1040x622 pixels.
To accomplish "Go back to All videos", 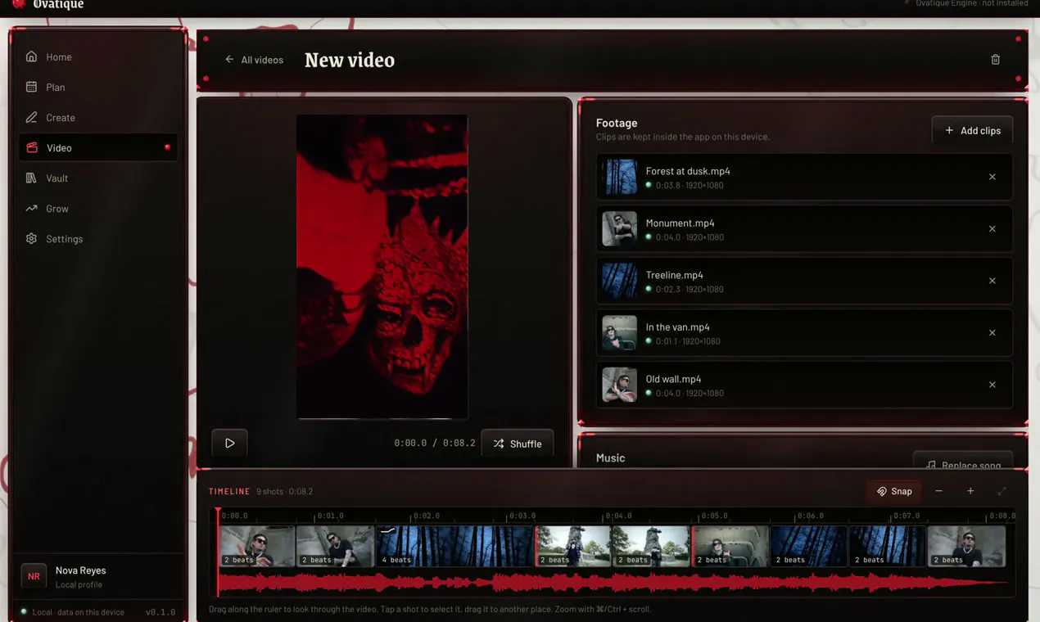I will click(x=254, y=60).
